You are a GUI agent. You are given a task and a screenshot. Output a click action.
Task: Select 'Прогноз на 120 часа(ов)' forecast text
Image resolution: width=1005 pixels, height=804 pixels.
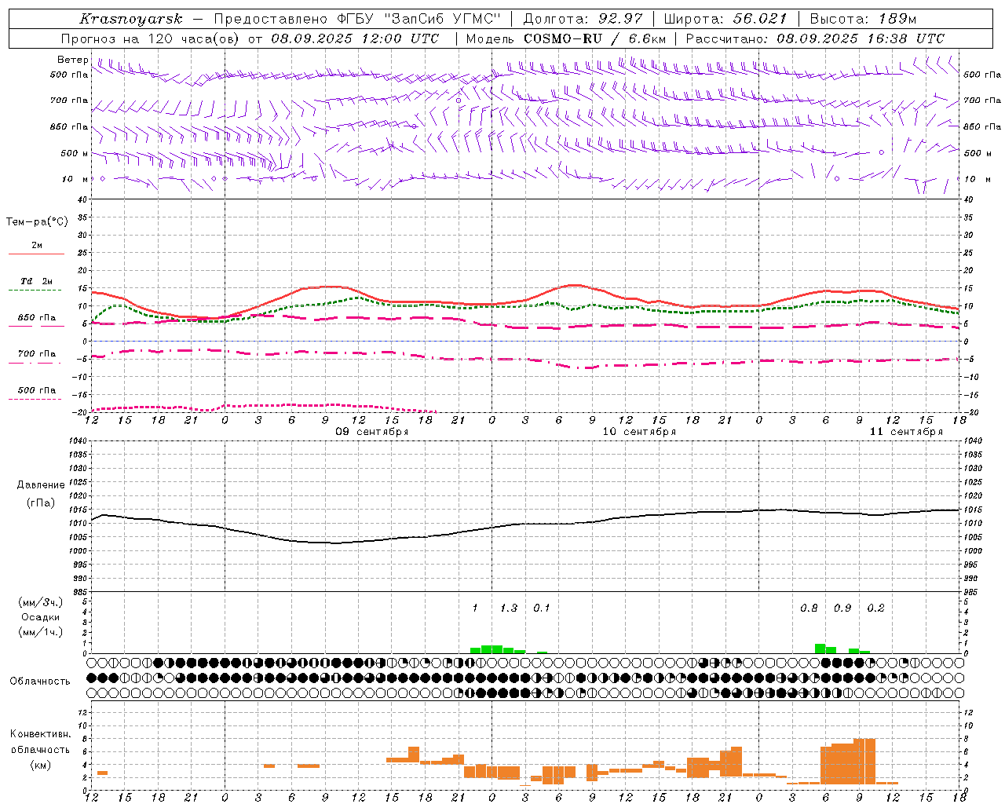[x=152, y=38]
